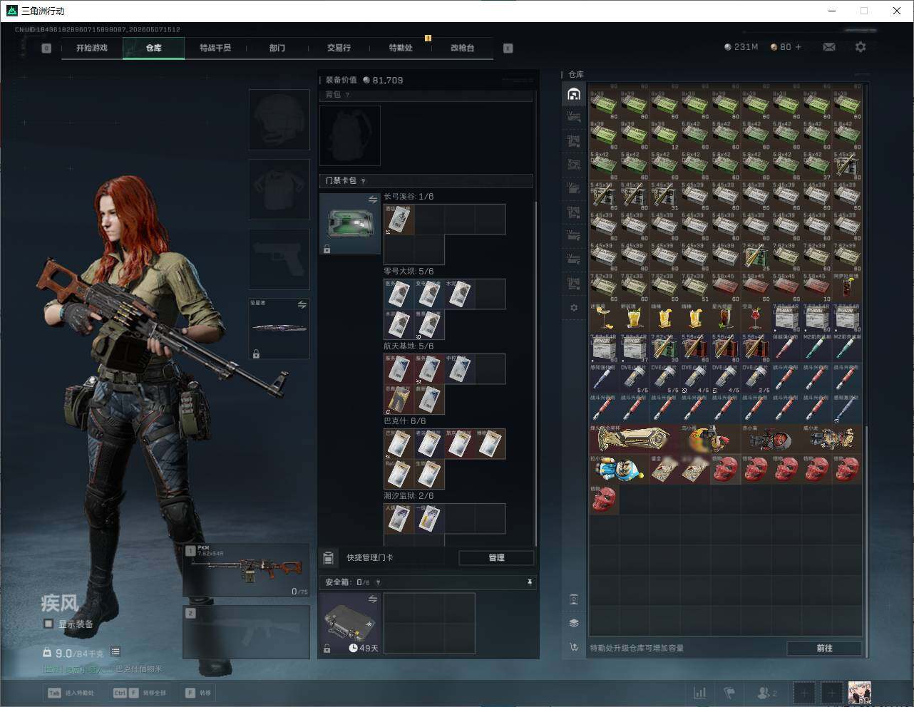914x707 pixels.
Task: Open the 特战干员 tab
Action: click(x=215, y=48)
